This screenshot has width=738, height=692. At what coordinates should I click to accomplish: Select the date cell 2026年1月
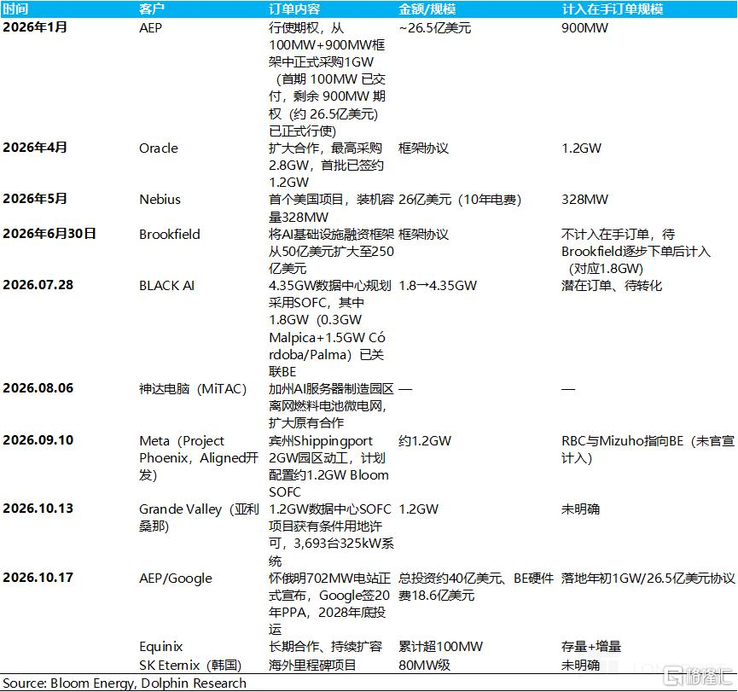point(35,27)
